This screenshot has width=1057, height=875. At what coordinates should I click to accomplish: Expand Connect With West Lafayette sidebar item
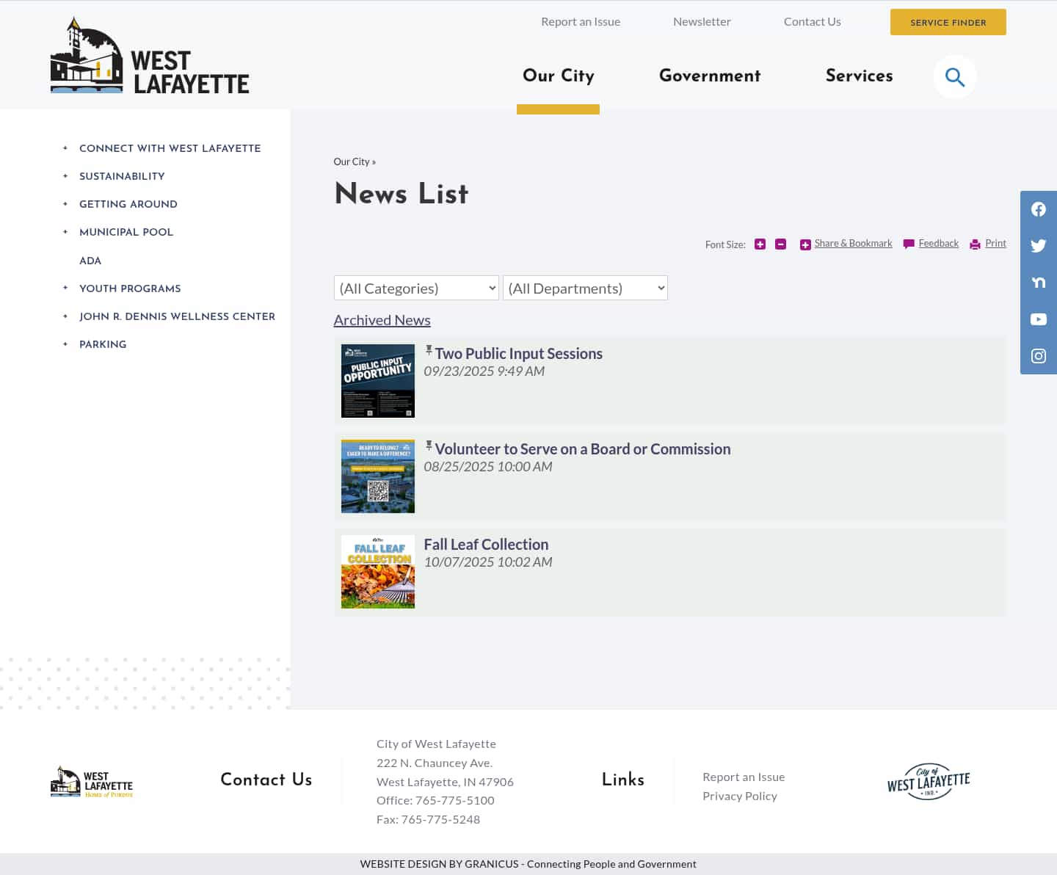click(65, 148)
